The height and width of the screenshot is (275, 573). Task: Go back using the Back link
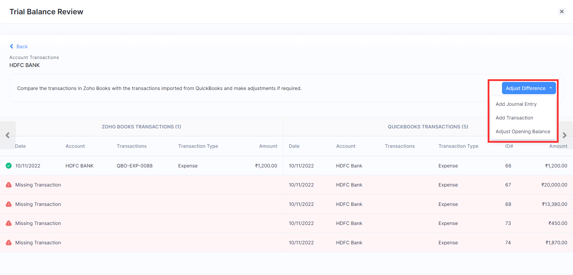[19, 46]
